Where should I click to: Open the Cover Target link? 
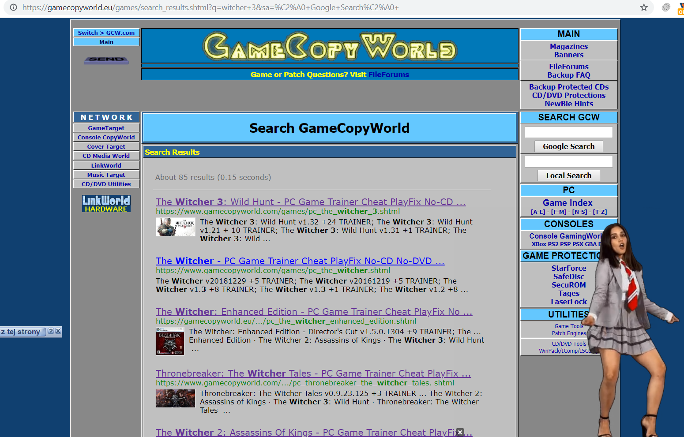(x=106, y=146)
